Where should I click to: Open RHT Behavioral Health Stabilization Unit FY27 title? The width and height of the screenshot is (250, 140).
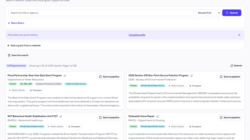pos(33,116)
